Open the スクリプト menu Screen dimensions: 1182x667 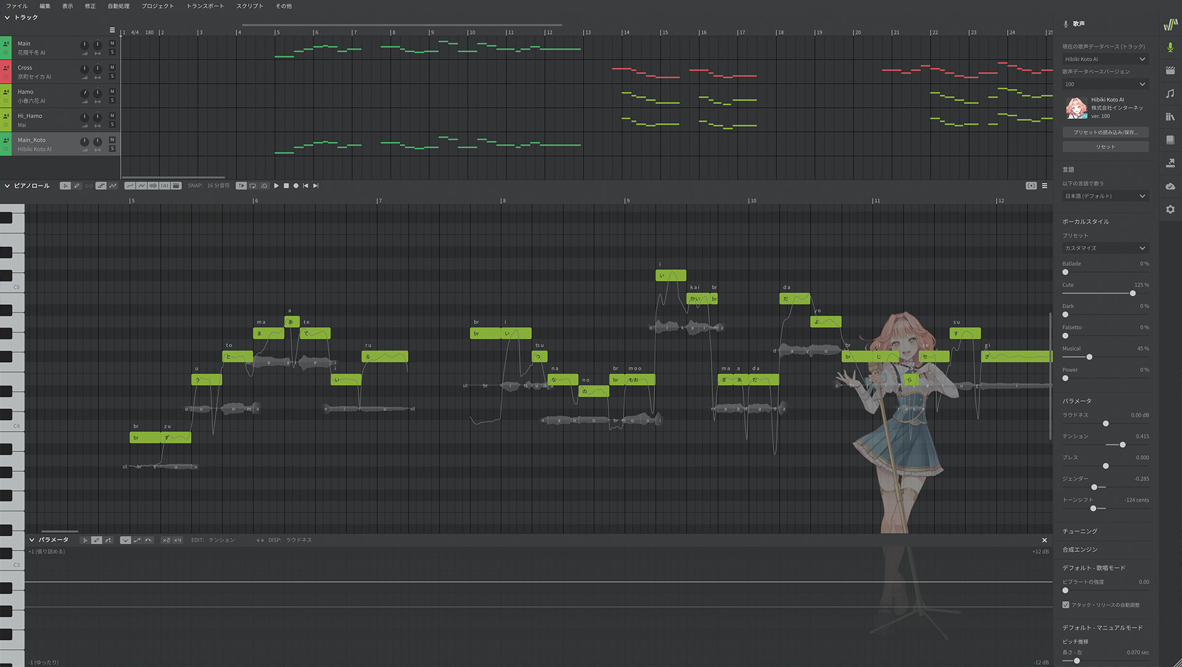coord(250,6)
